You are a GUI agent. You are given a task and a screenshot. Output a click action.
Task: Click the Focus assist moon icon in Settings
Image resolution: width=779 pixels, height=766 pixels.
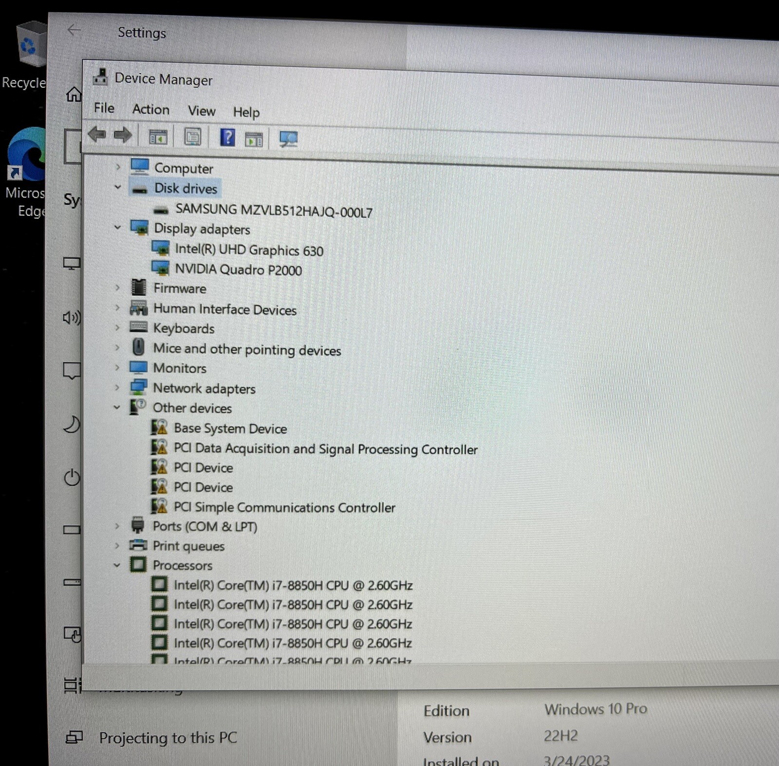click(72, 424)
